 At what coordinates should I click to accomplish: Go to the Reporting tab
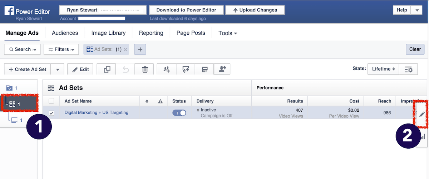(151, 33)
